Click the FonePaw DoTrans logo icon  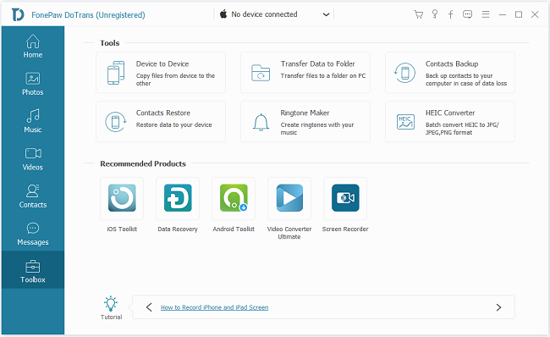tap(18, 14)
